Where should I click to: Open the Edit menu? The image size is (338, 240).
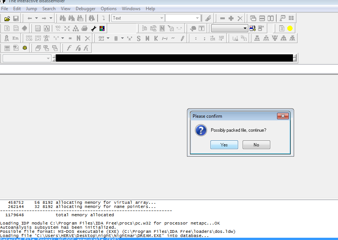tap(17, 9)
